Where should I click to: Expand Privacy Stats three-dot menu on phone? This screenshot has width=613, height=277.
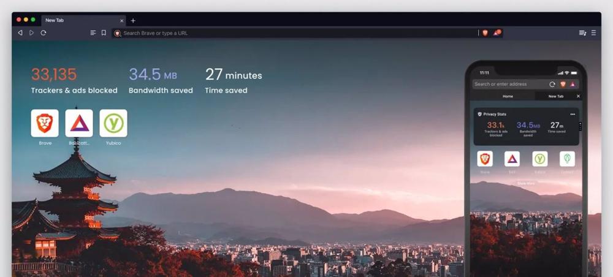pyautogui.click(x=573, y=114)
